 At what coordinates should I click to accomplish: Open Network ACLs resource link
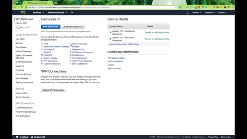point(78,49)
